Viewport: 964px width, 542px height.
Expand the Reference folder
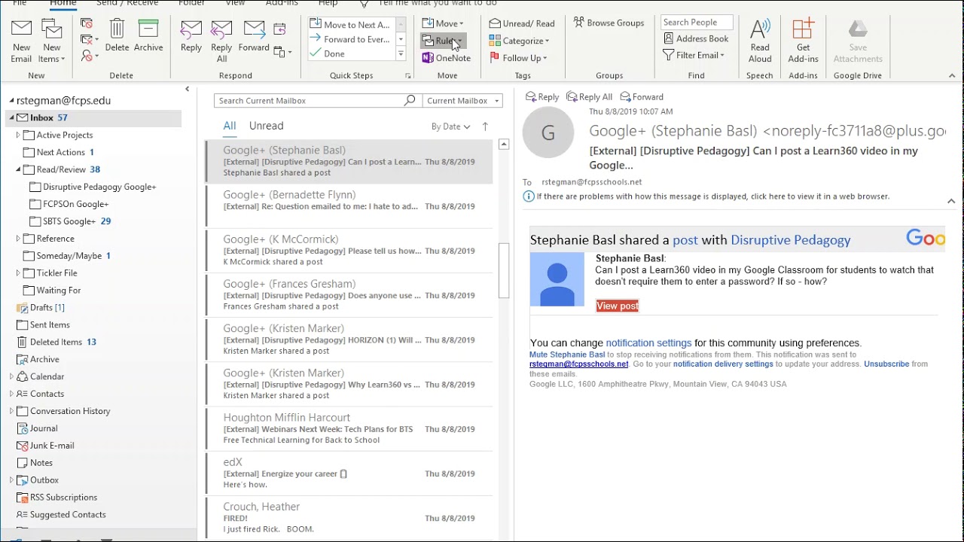[18, 239]
